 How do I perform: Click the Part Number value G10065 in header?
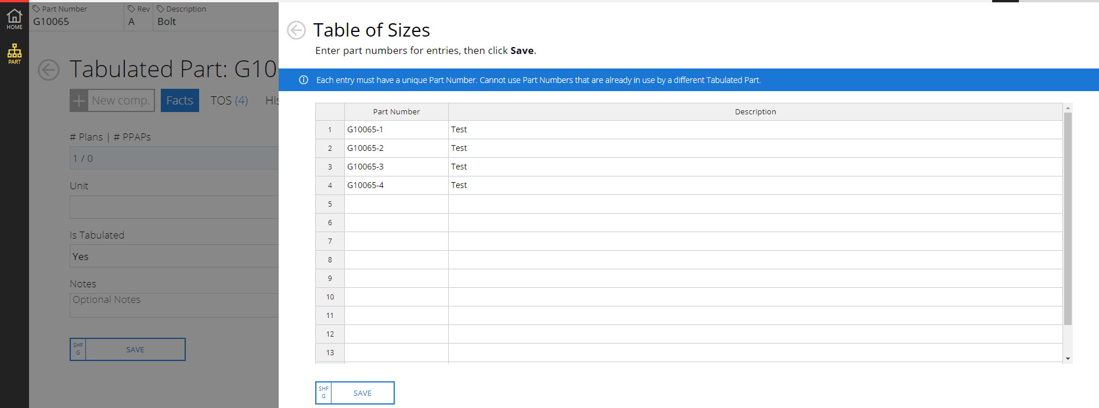(x=51, y=21)
